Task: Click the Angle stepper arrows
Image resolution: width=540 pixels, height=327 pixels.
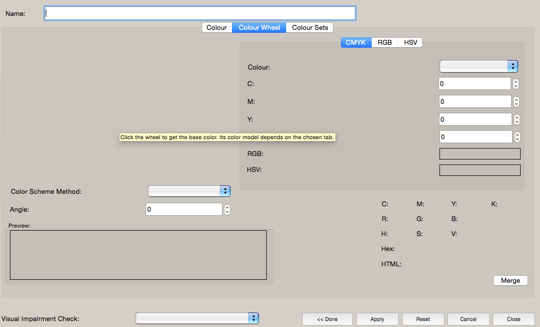Action: (x=227, y=210)
